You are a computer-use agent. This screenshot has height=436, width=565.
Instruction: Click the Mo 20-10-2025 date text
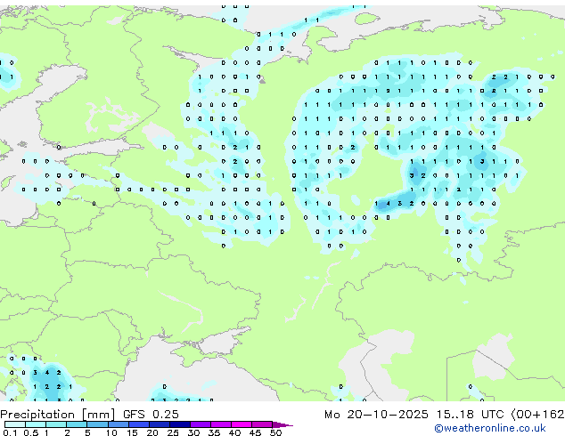376,415
